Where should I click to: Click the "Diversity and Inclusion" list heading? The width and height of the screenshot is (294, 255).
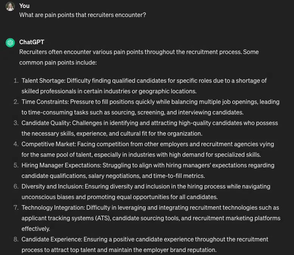point(52,186)
